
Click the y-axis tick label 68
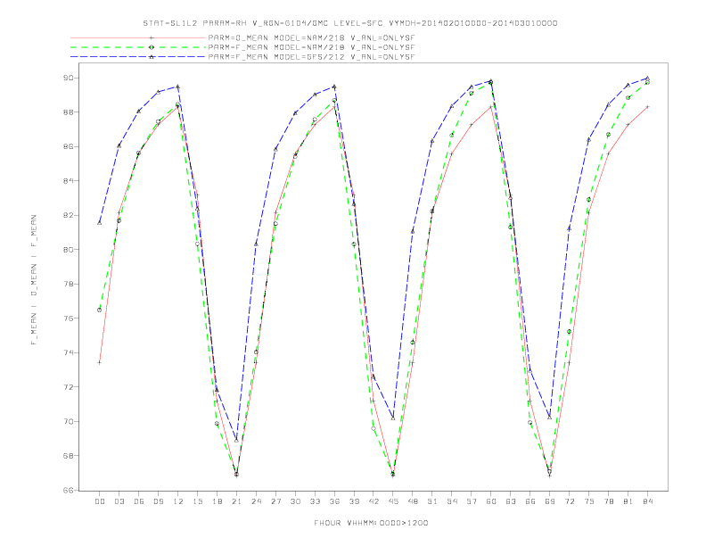pos(68,456)
